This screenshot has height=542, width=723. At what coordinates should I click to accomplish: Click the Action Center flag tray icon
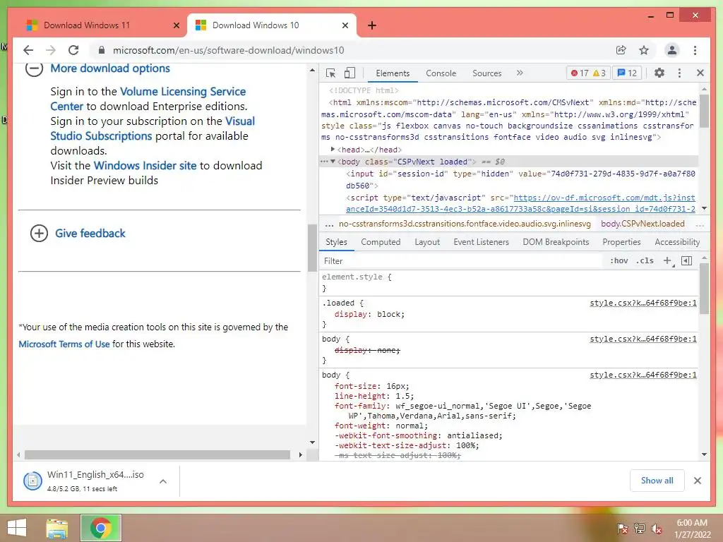(x=623, y=529)
